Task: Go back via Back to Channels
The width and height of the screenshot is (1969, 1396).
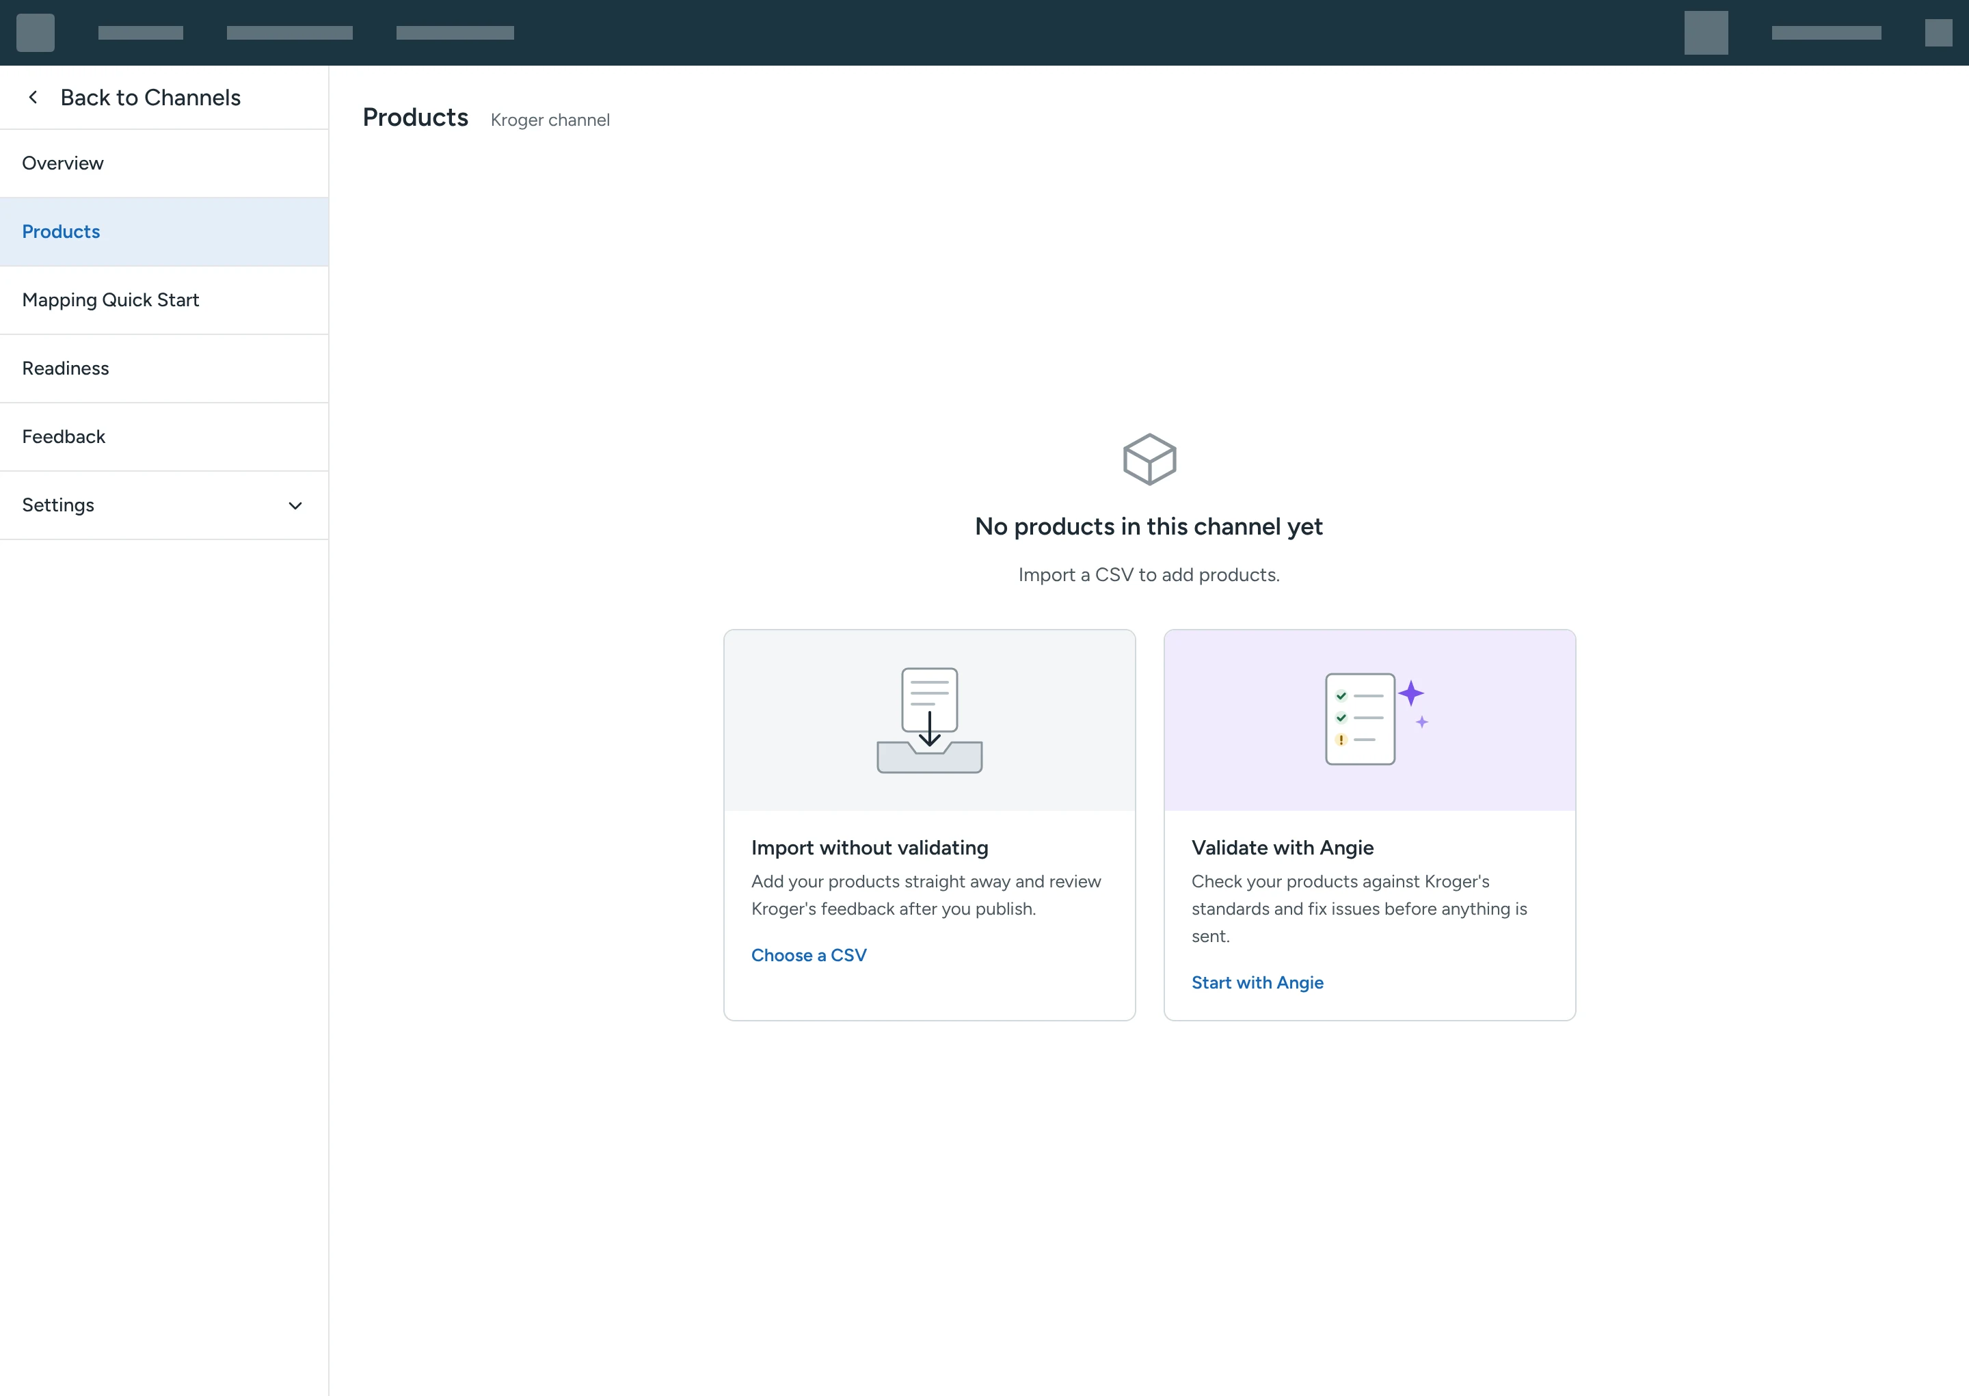Action: tap(150, 97)
